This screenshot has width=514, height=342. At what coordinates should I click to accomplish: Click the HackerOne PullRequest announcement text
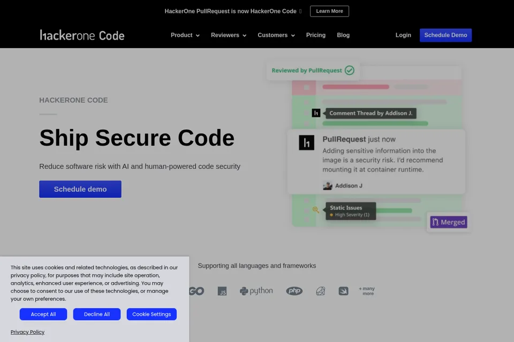pos(230,11)
